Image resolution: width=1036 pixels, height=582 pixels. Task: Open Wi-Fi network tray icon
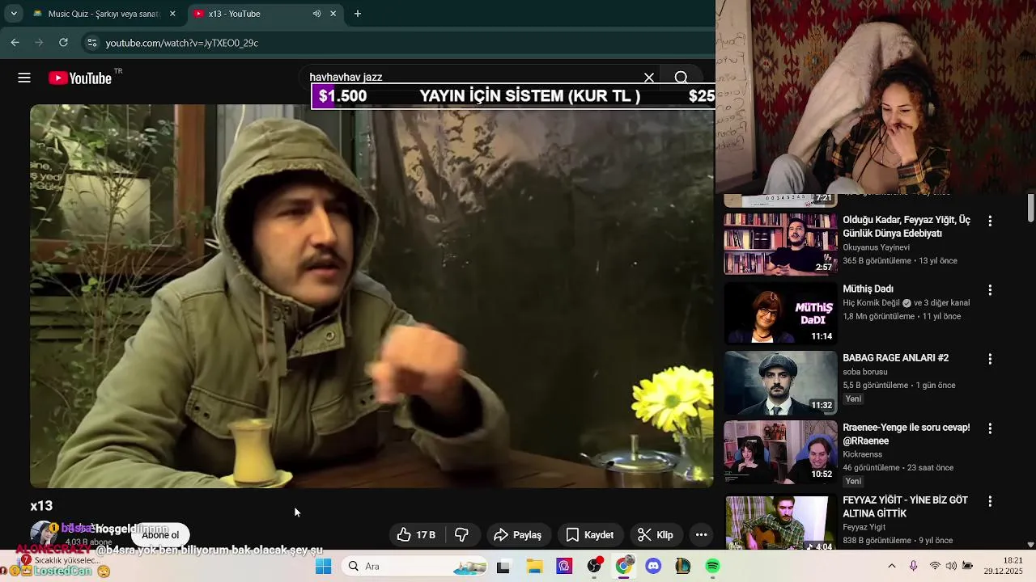935,567
